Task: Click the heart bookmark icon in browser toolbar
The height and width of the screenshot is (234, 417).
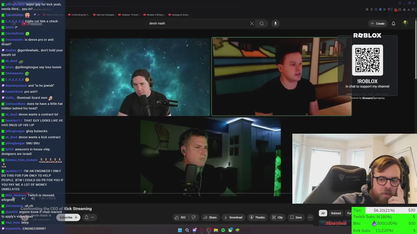Action: tap(389, 9)
